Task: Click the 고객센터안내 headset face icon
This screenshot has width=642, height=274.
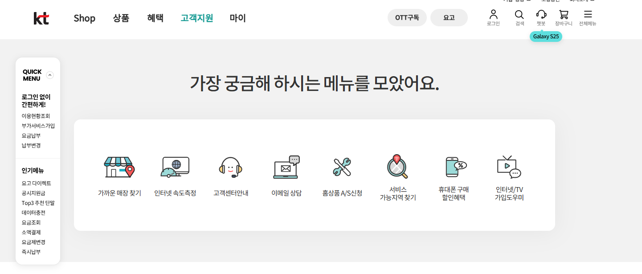Action: (230, 167)
